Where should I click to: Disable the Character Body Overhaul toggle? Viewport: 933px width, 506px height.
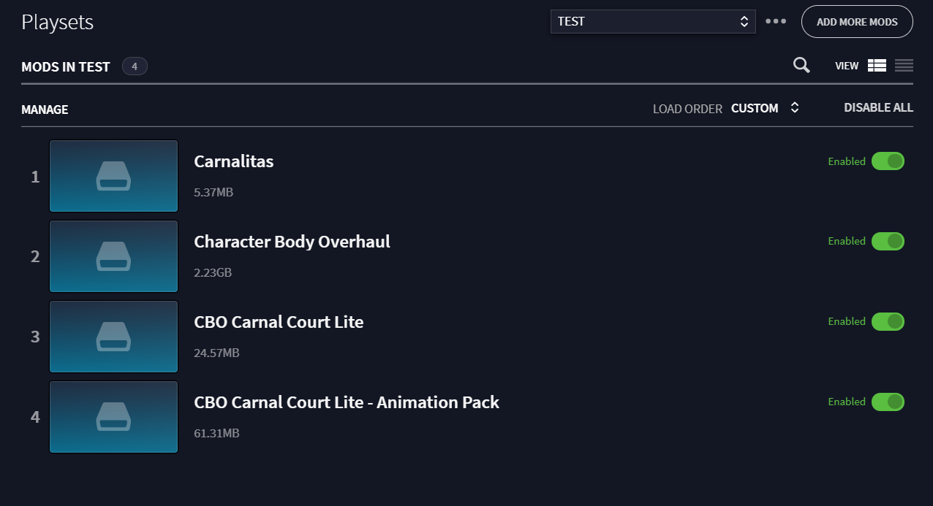[888, 241]
